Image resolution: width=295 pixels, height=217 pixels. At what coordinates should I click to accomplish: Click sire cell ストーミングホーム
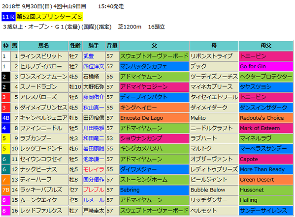pyautogui.click(x=154, y=180)
